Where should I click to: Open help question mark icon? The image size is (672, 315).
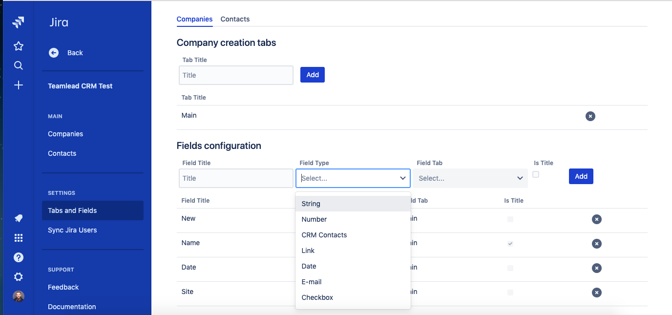coord(19,257)
